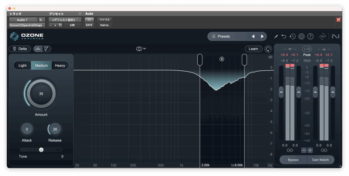349x176 pixels.
Task: Toggle the input gain link icon
Action: [290, 150]
